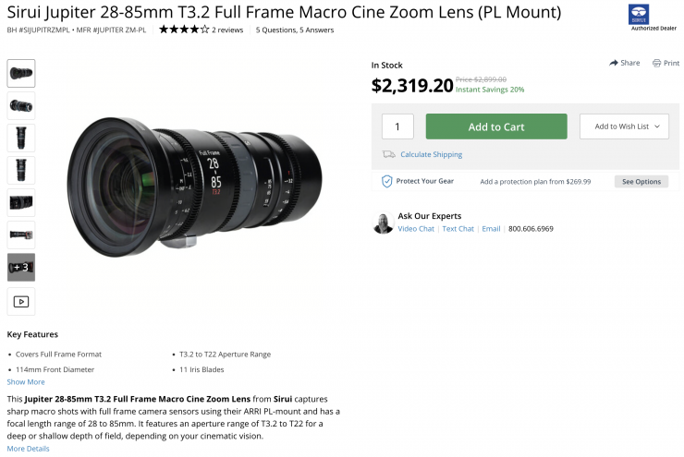Select the first lens thumbnail
The width and height of the screenshot is (684, 457).
tap(21, 73)
